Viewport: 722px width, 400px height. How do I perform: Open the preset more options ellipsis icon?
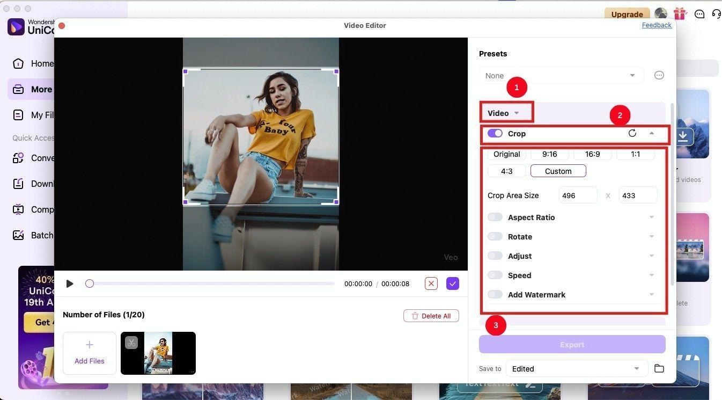[659, 76]
